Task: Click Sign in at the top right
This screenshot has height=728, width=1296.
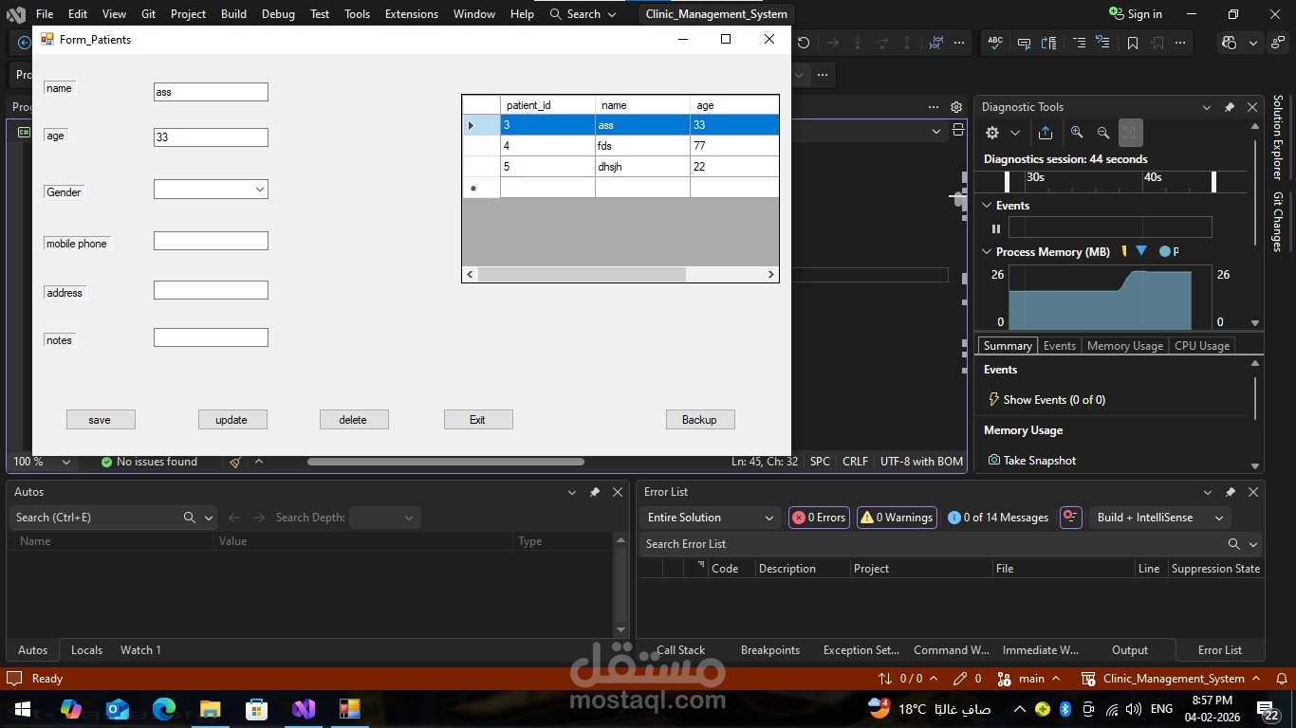Action: pos(1136,14)
